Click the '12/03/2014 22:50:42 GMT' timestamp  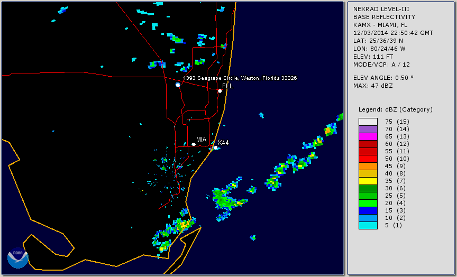coord(393,33)
